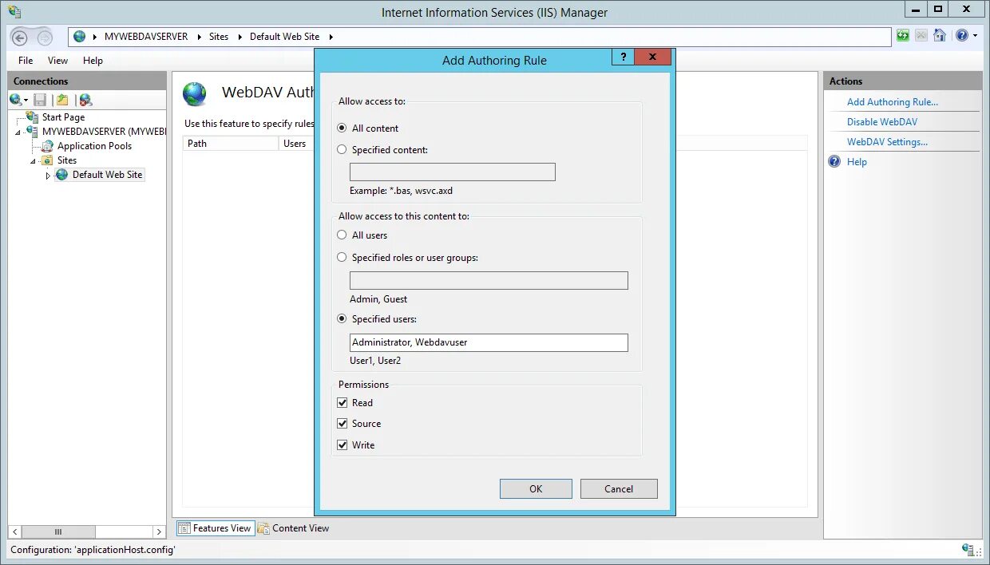Click the Connections scrollbar left arrow
Viewport: 990px width, 565px height.
coord(15,531)
